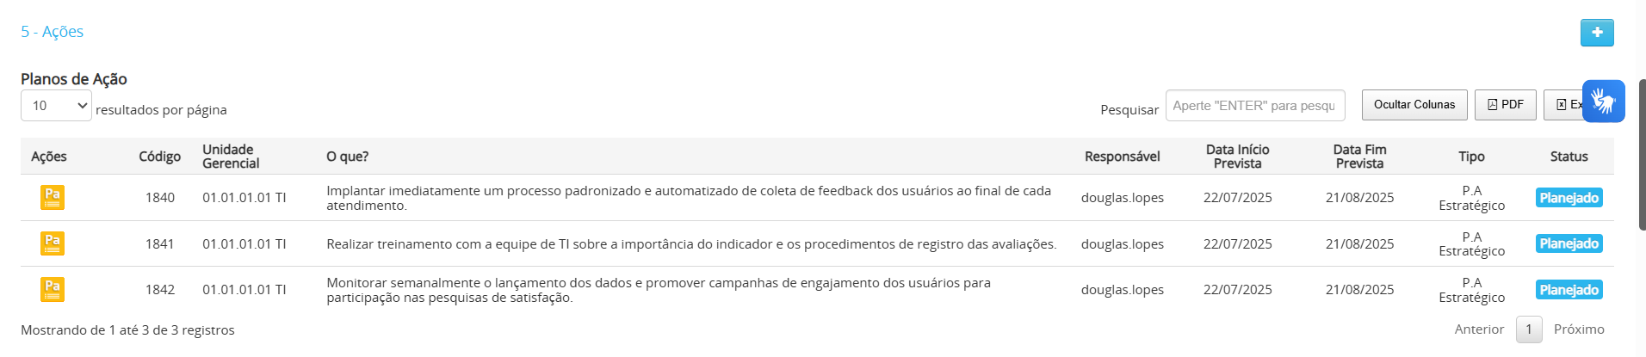Collapse the 5 - Ações section heading

pos(53,32)
